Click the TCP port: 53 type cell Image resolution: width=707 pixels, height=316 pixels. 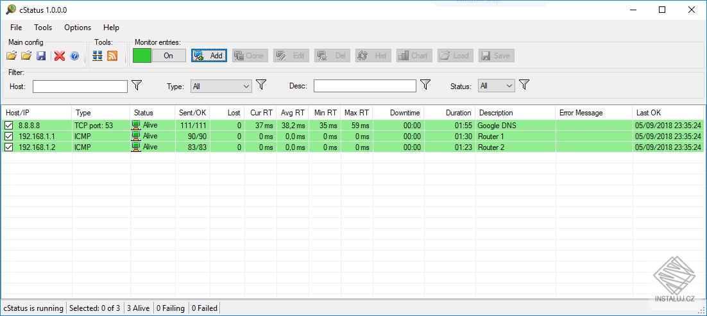[x=101, y=126]
